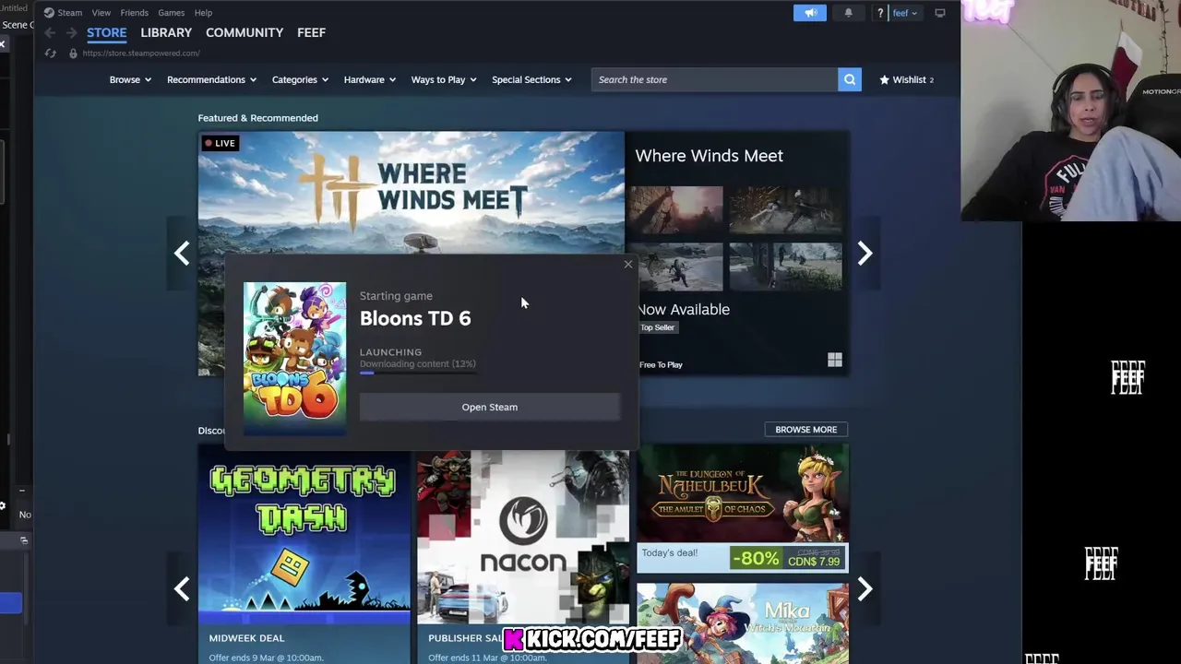Switch to the STORE tab
The width and height of the screenshot is (1181, 664).
click(x=107, y=32)
